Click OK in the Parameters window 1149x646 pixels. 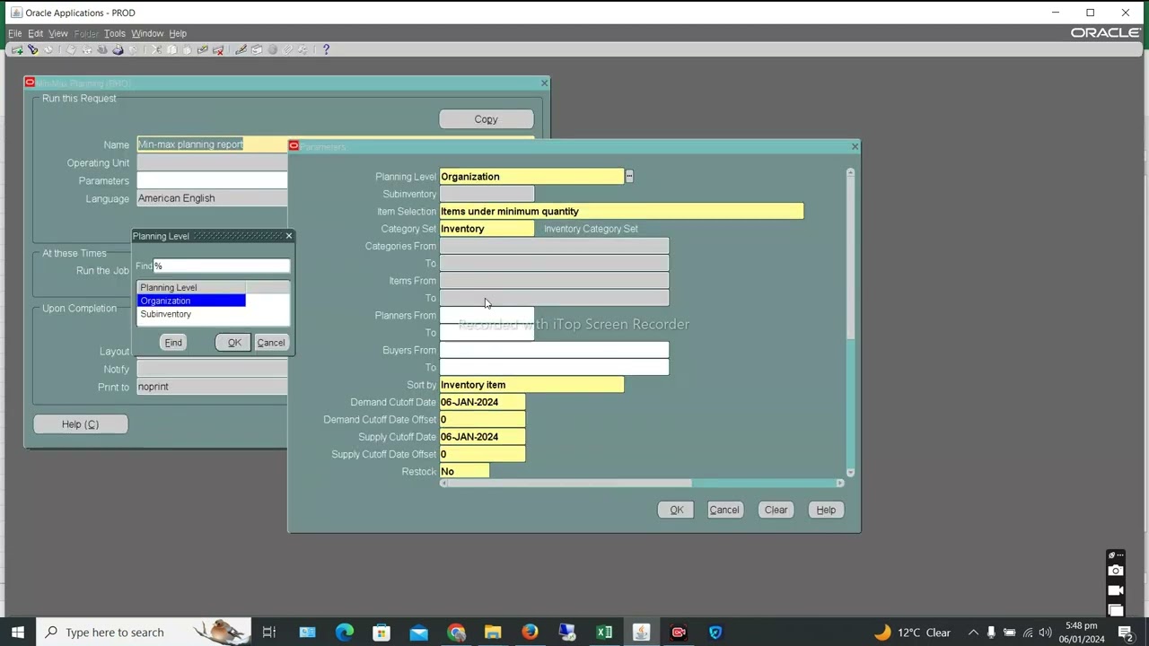point(677,510)
